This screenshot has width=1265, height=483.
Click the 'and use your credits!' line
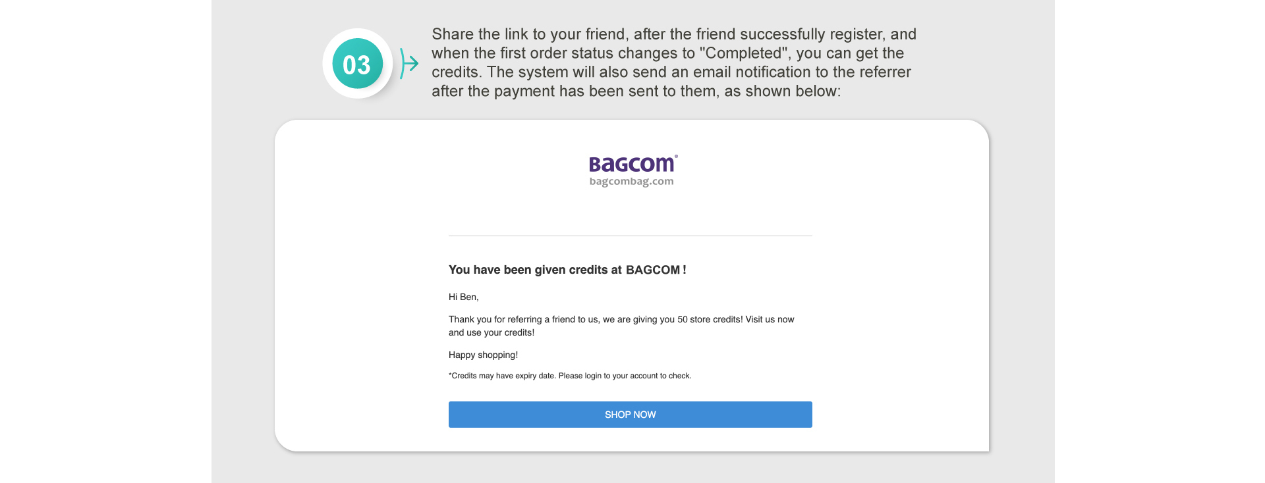click(491, 332)
